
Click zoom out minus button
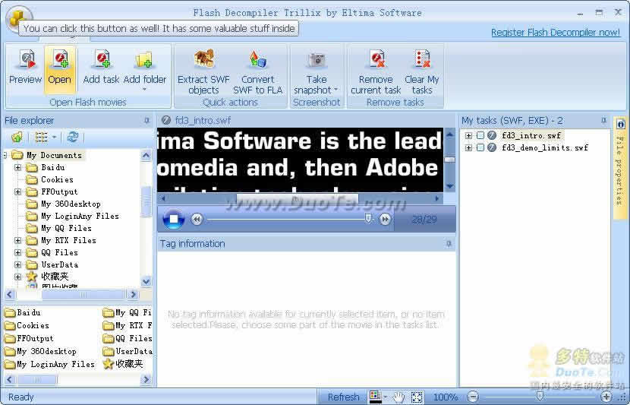tap(474, 397)
